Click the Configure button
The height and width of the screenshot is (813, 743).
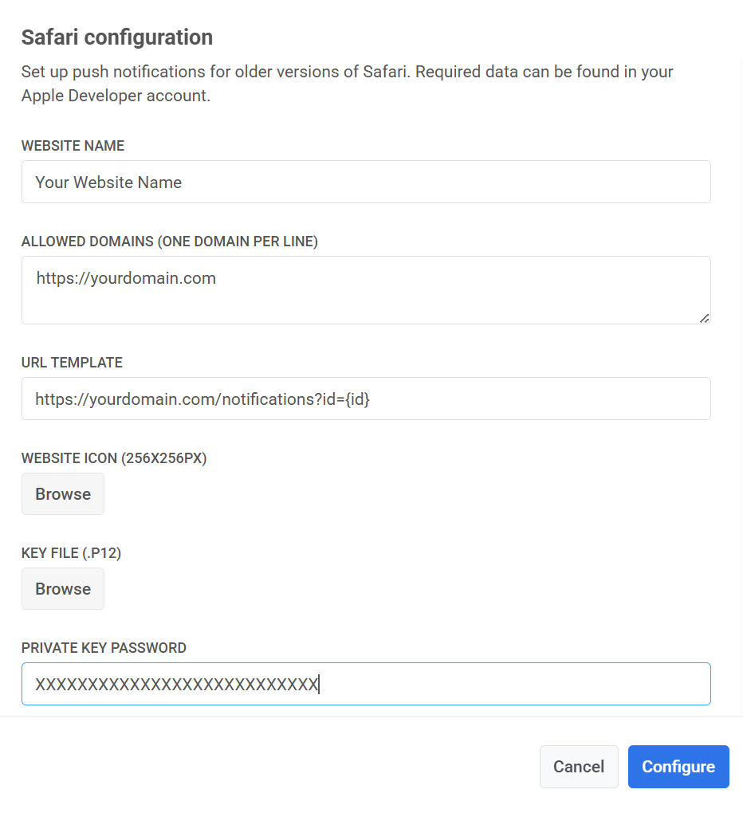pos(678,766)
